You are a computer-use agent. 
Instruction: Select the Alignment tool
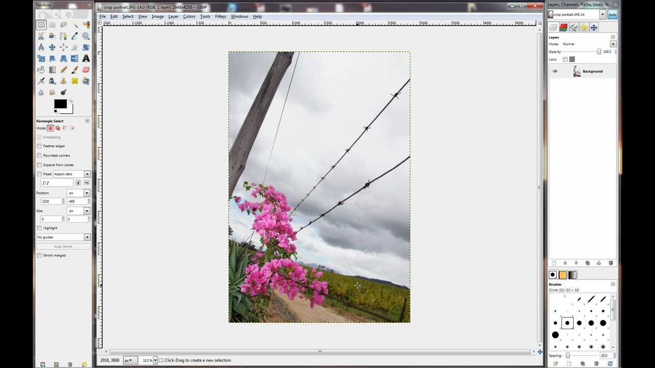tap(63, 47)
